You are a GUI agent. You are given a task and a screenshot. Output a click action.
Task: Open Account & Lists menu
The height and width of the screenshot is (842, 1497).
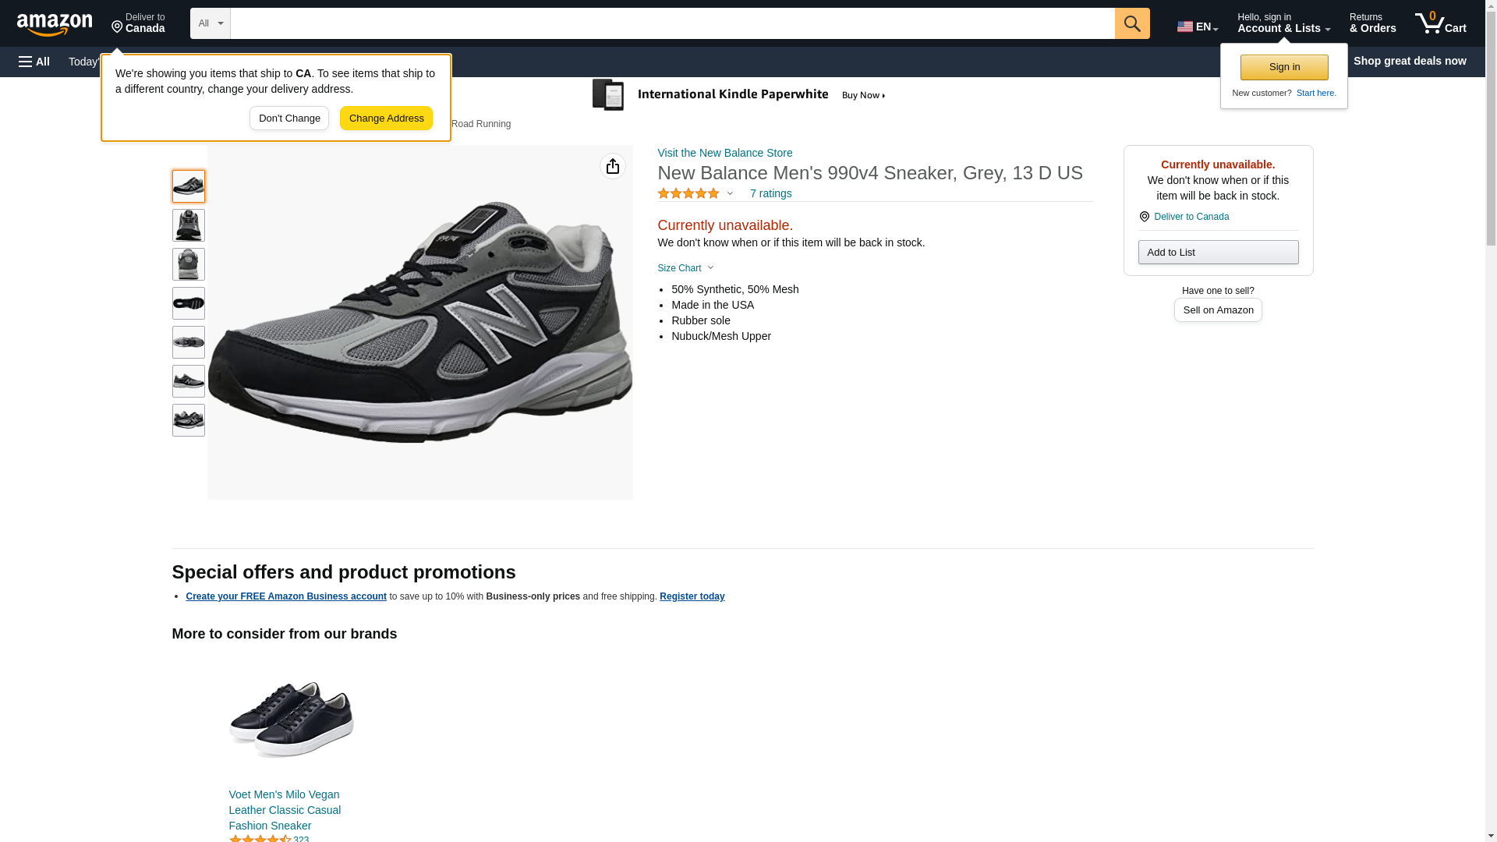click(1283, 23)
